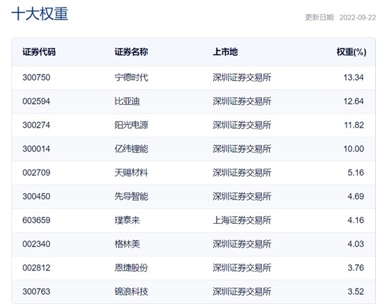
Task: Click weight value 11.82
Action: (354, 125)
